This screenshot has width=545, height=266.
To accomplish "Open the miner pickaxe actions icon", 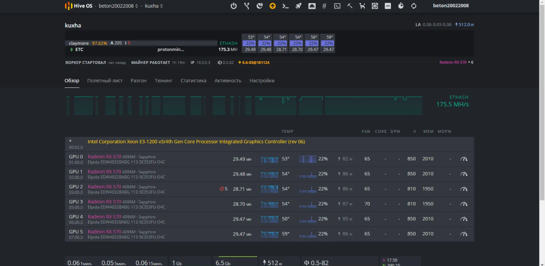I will click(350, 6).
